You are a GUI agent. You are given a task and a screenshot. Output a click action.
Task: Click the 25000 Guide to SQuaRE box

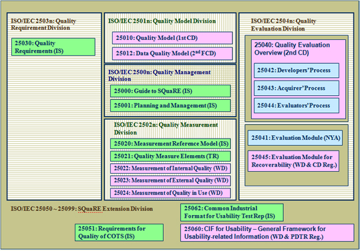[170, 91]
